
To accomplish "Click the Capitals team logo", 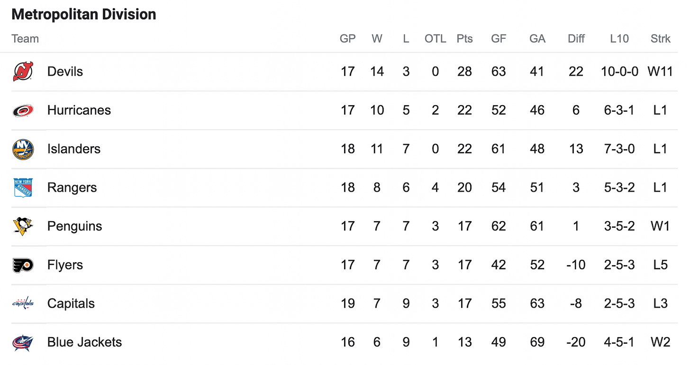I will (x=23, y=303).
